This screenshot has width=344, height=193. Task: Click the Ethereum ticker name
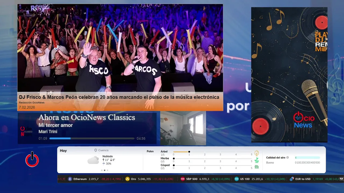pos(80,179)
